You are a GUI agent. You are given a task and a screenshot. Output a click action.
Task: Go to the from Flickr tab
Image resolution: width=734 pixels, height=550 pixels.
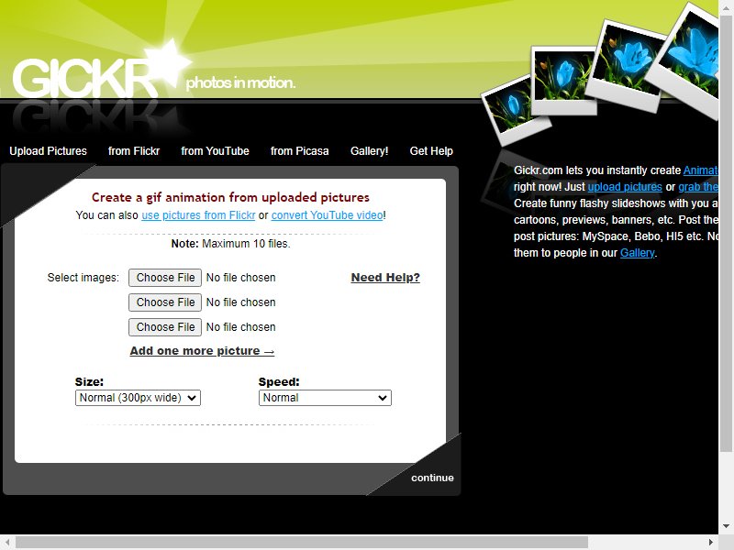click(x=134, y=151)
